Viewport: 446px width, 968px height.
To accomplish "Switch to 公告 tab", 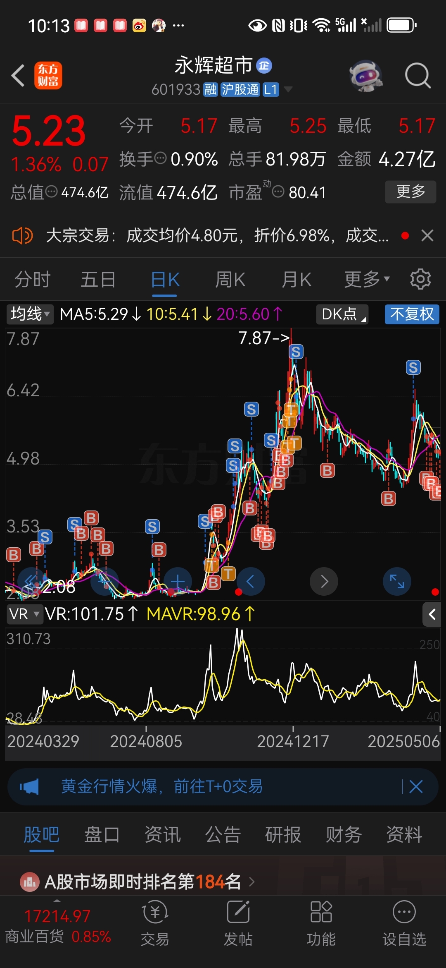I will (x=223, y=835).
